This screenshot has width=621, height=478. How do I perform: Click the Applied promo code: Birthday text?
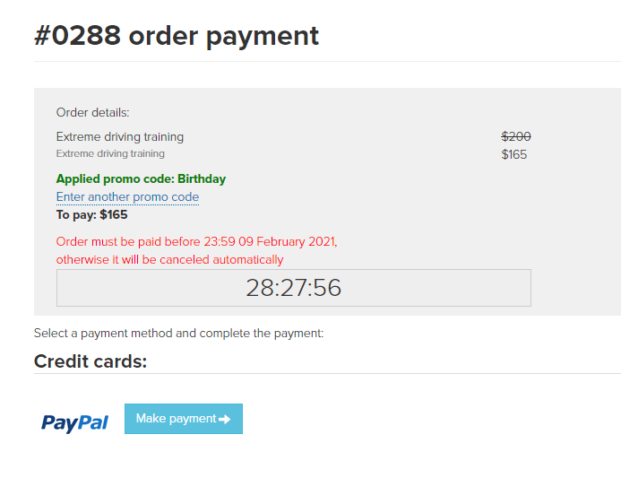141,178
